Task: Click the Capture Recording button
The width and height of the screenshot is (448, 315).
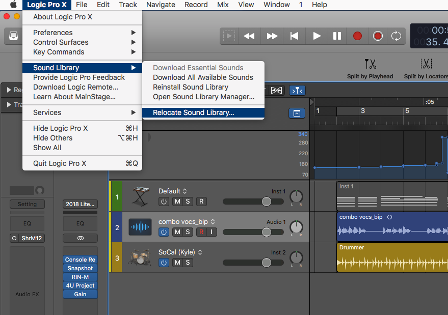Action: click(x=378, y=36)
